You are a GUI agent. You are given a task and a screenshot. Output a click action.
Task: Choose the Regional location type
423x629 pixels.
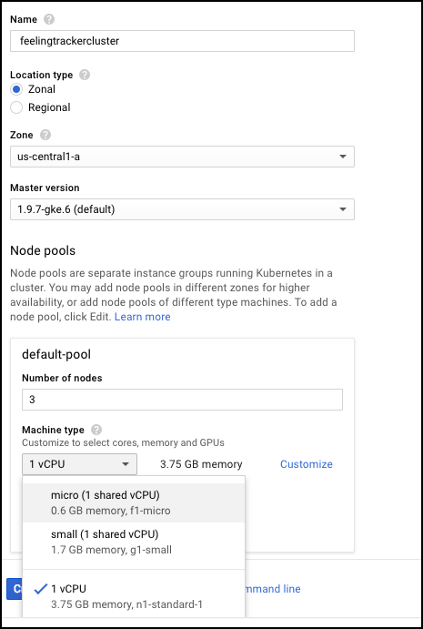pos(16,107)
